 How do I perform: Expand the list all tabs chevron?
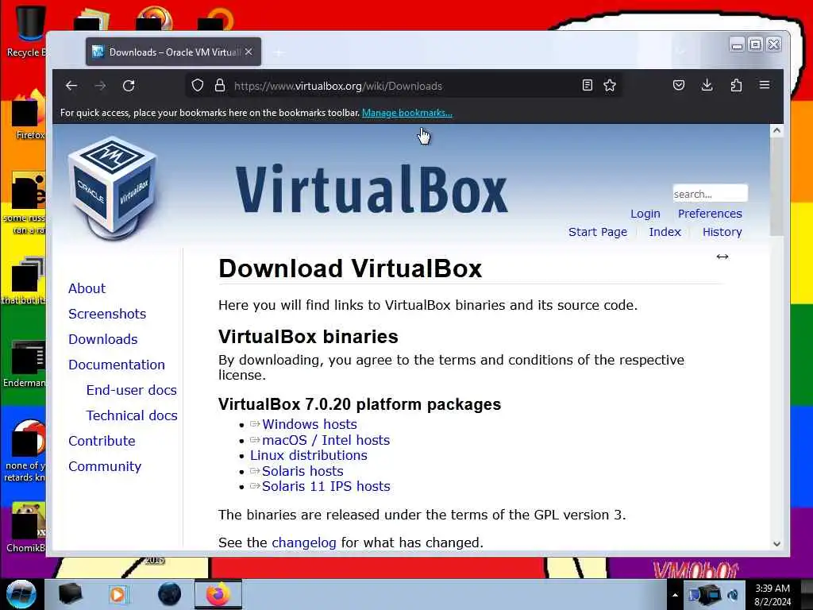point(680,52)
